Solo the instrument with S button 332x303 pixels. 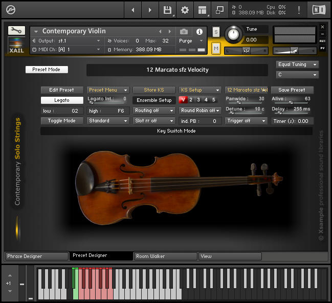[x=216, y=32]
